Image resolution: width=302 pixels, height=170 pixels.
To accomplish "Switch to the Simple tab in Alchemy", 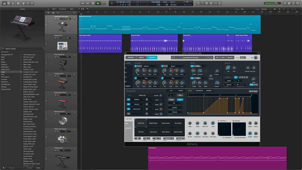I will pos(141,57).
